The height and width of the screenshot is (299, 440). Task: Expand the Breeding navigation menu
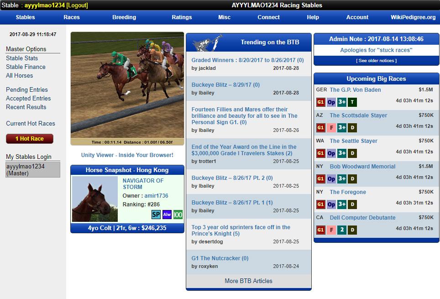[124, 17]
